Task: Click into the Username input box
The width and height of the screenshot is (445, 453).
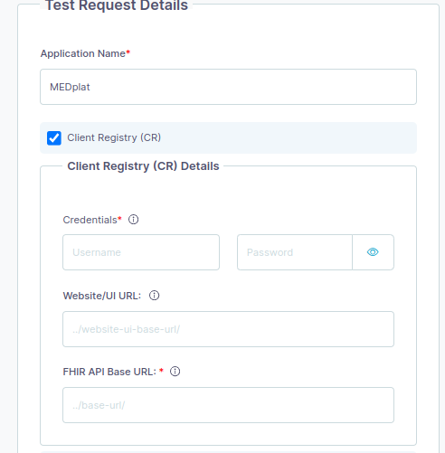Action: tap(141, 252)
